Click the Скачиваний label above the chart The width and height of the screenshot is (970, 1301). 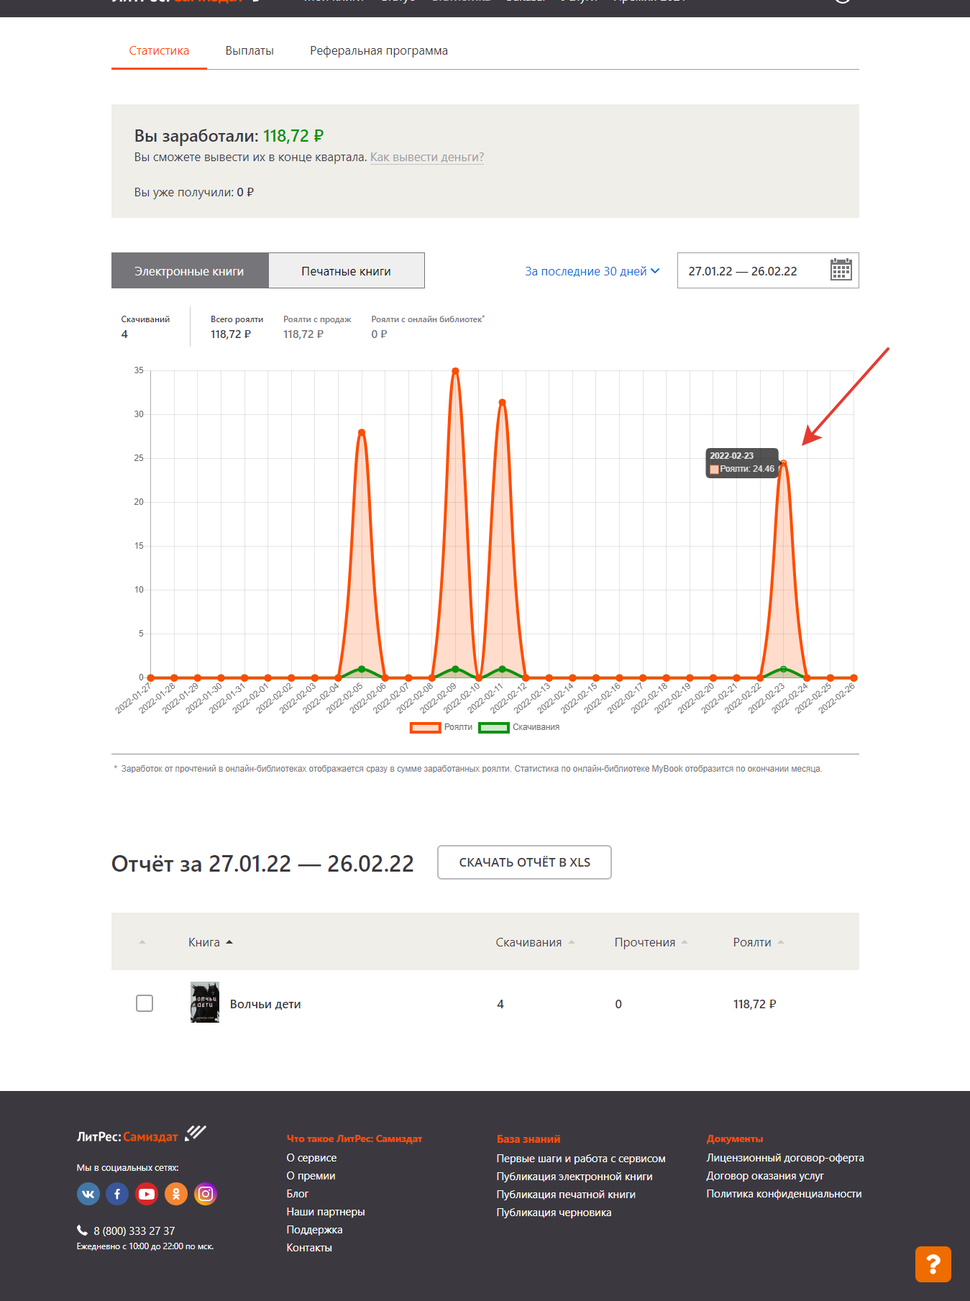click(145, 319)
